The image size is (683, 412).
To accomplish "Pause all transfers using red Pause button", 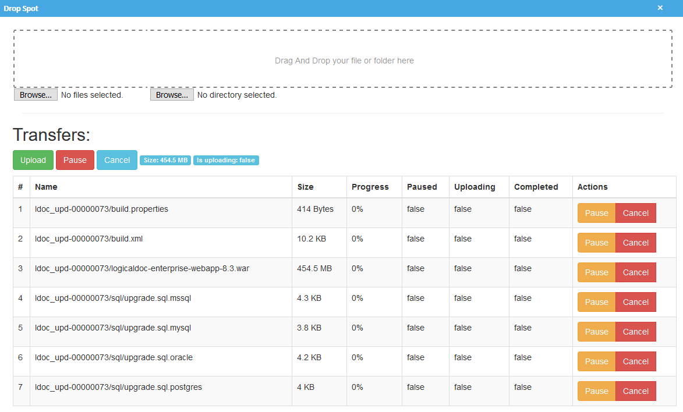I will 75,160.
